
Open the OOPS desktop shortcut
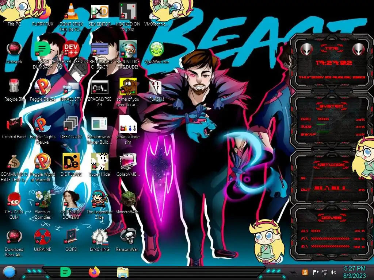click(71, 241)
